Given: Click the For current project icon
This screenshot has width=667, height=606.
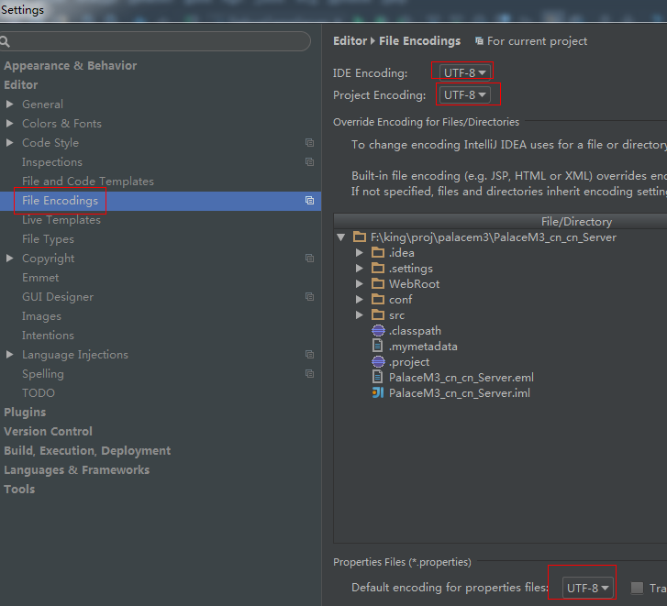Looking at the screenshot, I should click(x=479, y=40).
